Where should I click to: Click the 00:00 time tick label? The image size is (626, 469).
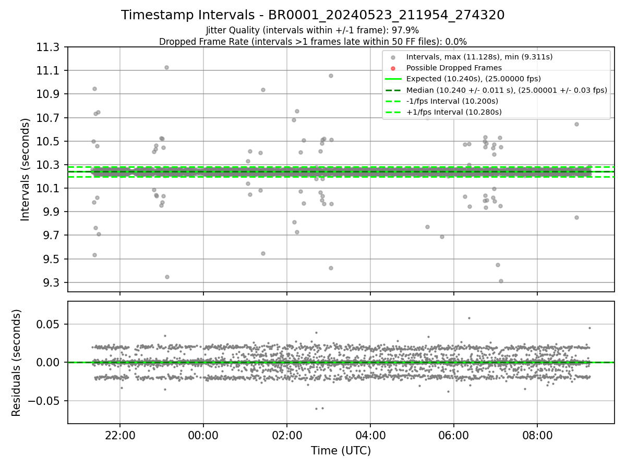(203, 435)
